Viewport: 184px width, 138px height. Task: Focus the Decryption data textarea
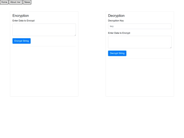point(140,42)
